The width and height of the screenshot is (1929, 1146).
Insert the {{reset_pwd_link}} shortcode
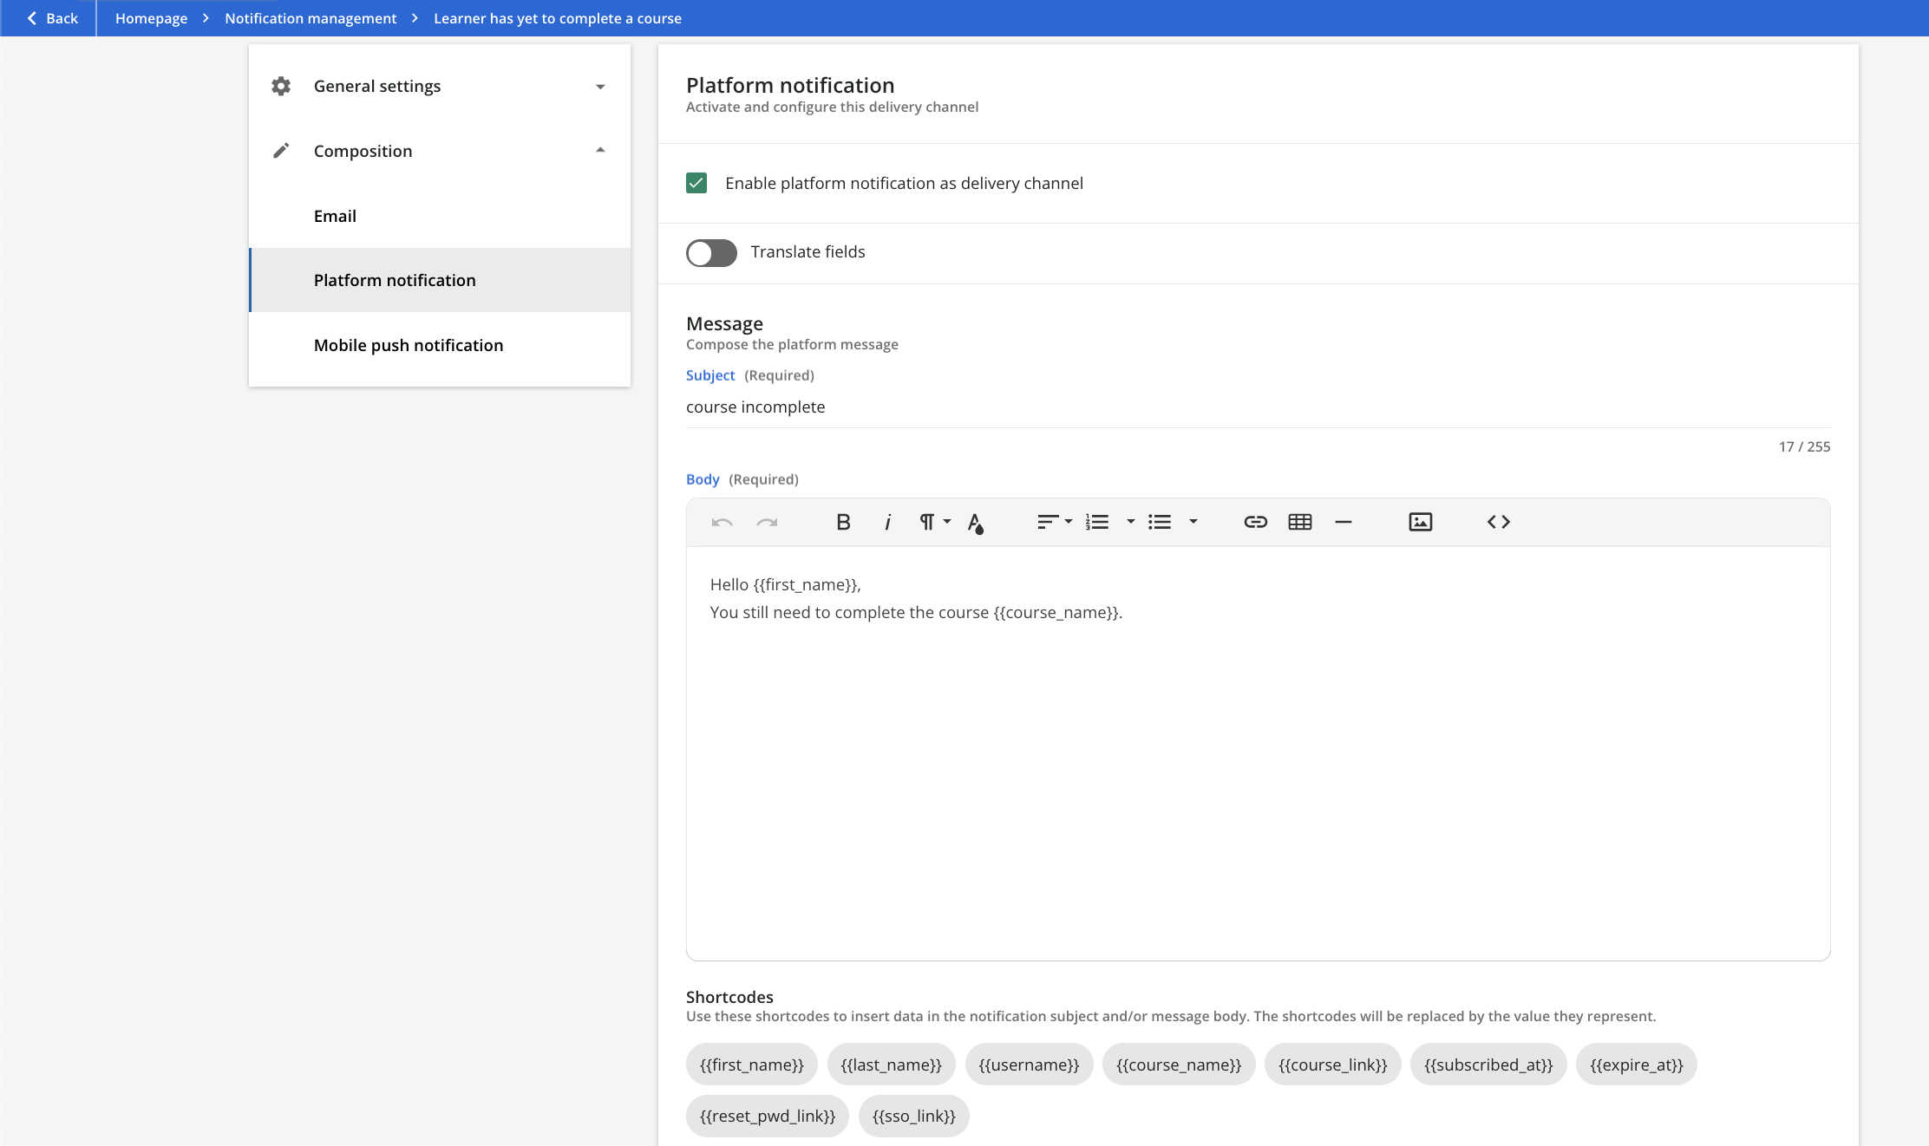[767, 1116]
